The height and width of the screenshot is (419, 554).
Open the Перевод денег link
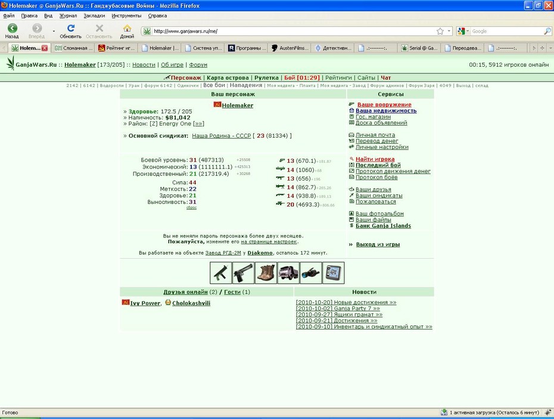point(376,141)
